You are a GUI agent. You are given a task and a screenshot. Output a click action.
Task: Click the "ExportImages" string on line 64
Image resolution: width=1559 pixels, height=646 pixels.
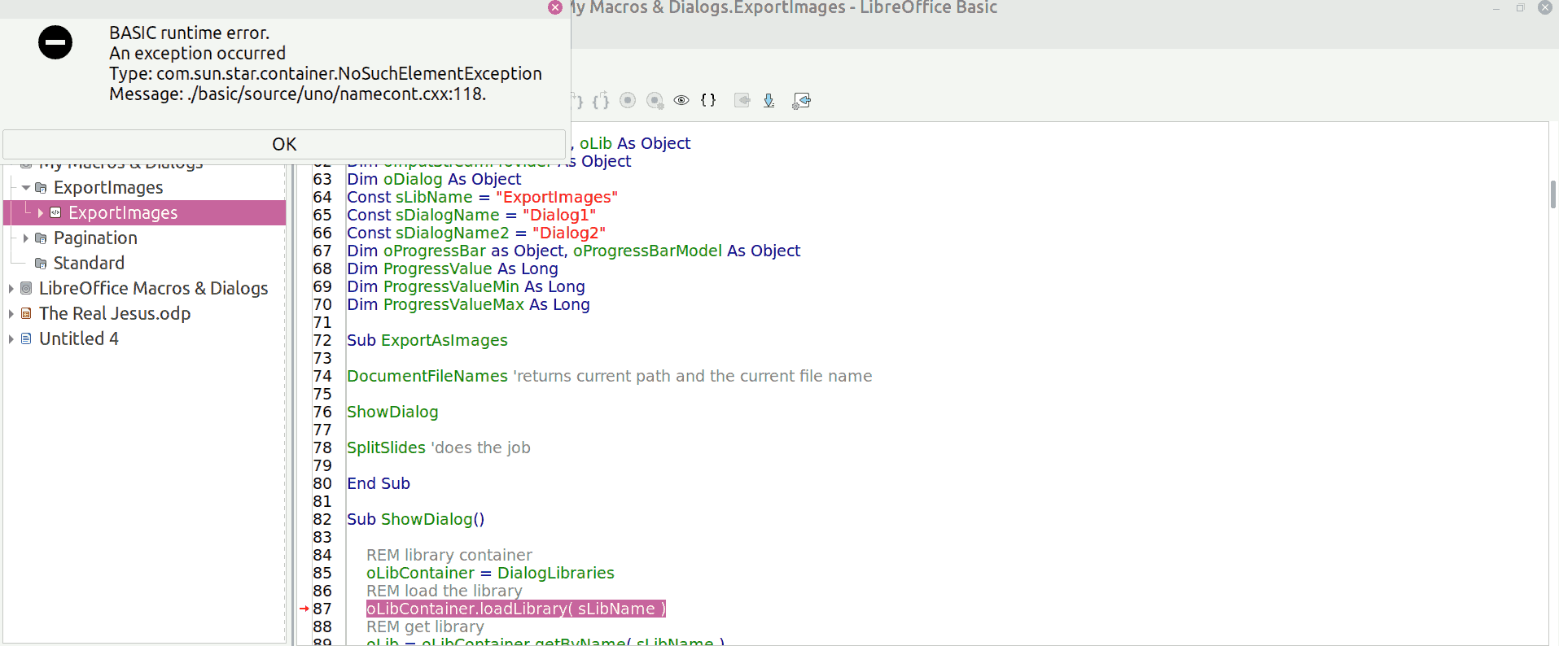pos(557,198)
